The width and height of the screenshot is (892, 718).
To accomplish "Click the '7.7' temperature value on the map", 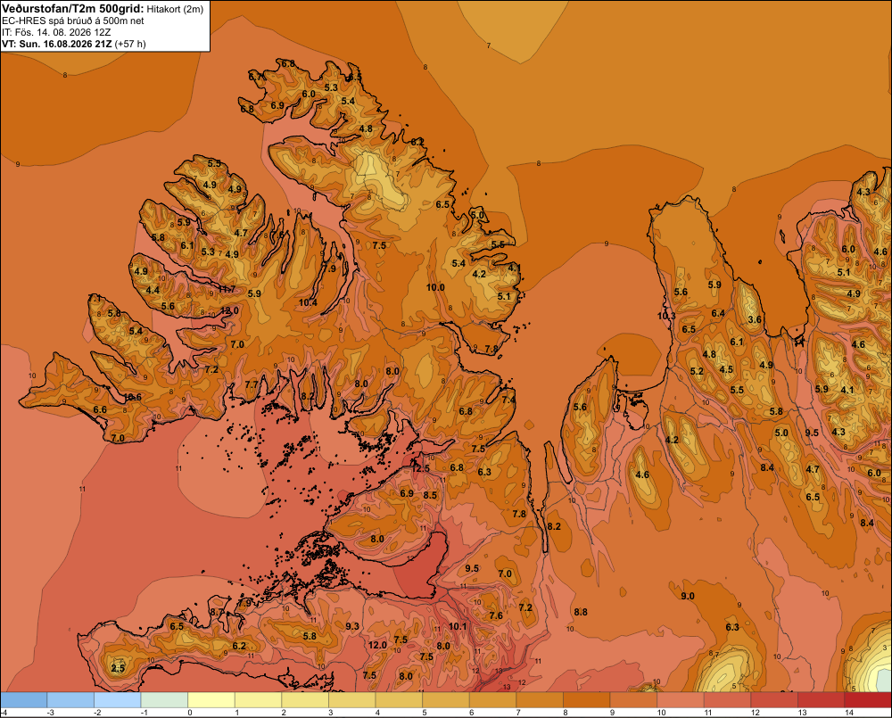I will click(252, 384).
